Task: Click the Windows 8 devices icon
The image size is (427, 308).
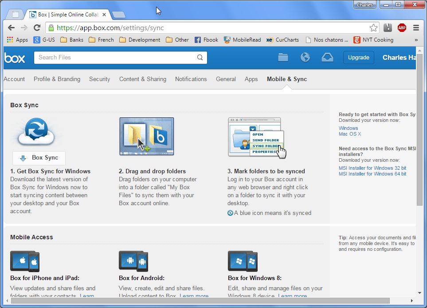Action: (243, 261)
